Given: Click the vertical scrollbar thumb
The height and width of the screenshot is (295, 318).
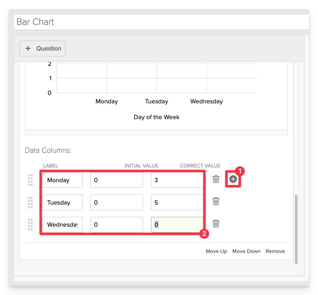Looking at the screenshot, I should pyautogui.click(x=296, y=229).
